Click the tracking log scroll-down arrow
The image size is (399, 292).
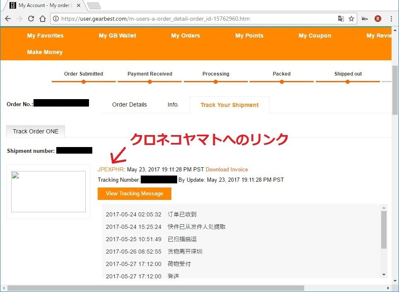(384, 275)
